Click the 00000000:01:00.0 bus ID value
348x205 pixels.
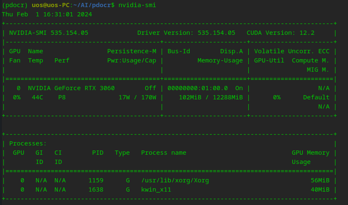[x=198, y=88]
